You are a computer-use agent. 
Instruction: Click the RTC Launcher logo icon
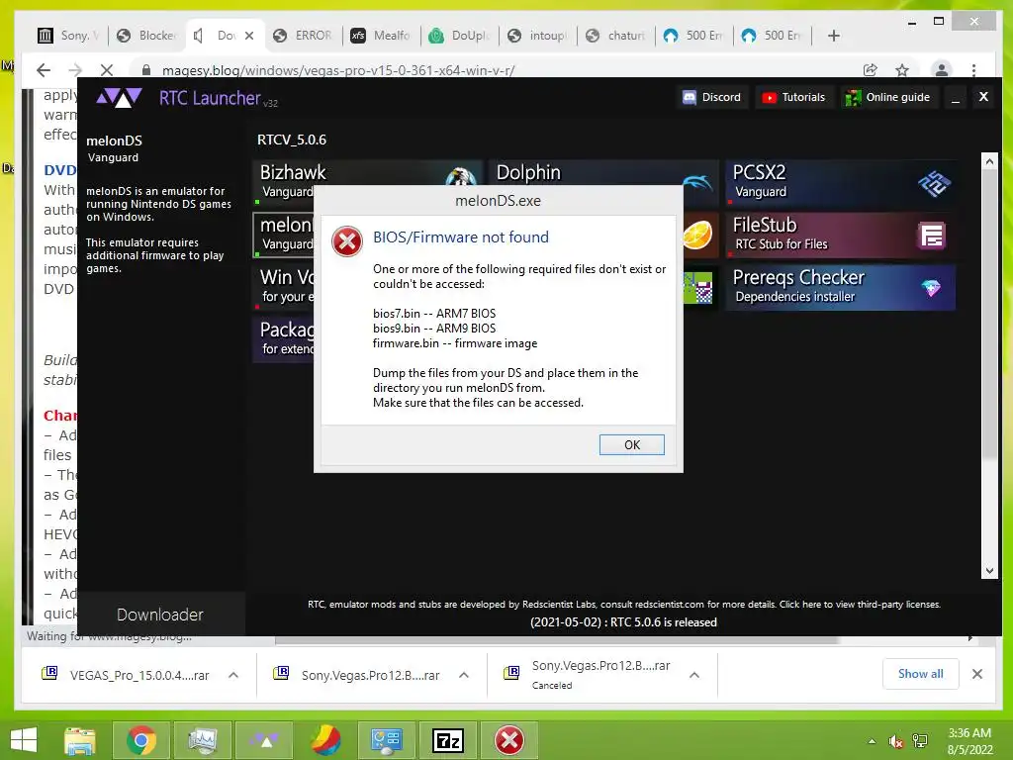coord(119,98)
